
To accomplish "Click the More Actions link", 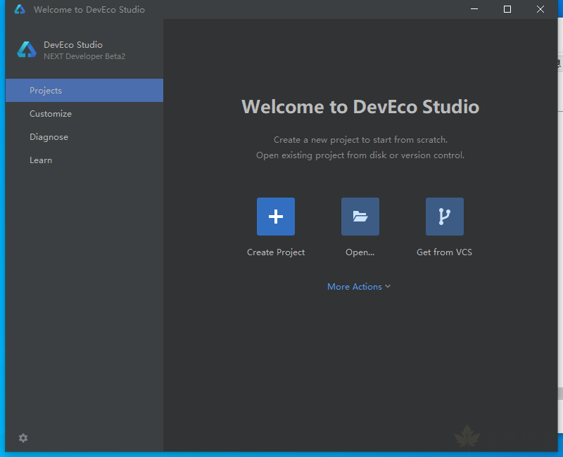I will point(355,287).
